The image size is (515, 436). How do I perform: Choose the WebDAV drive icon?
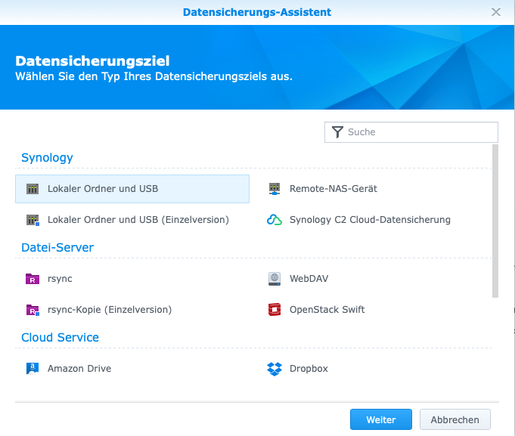point(275,279)
